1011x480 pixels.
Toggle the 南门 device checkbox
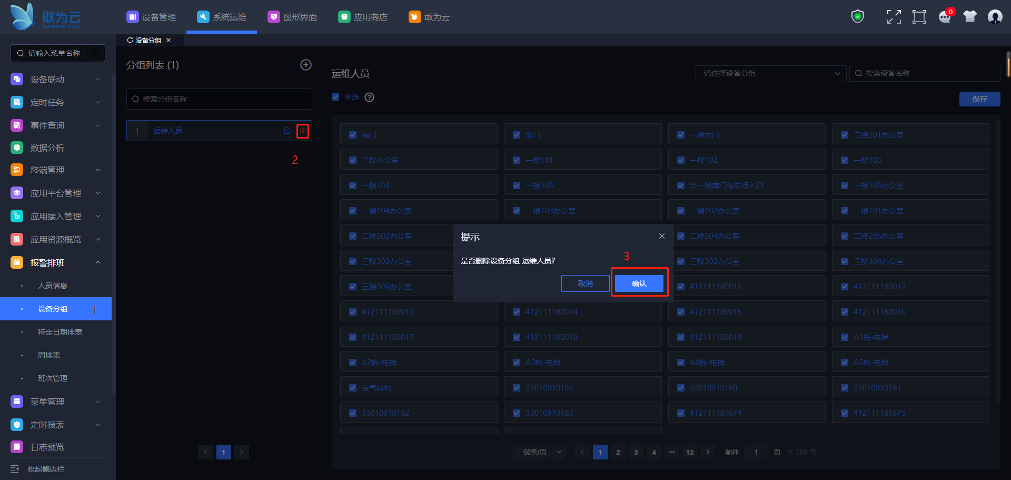click(x=353, y=135)
